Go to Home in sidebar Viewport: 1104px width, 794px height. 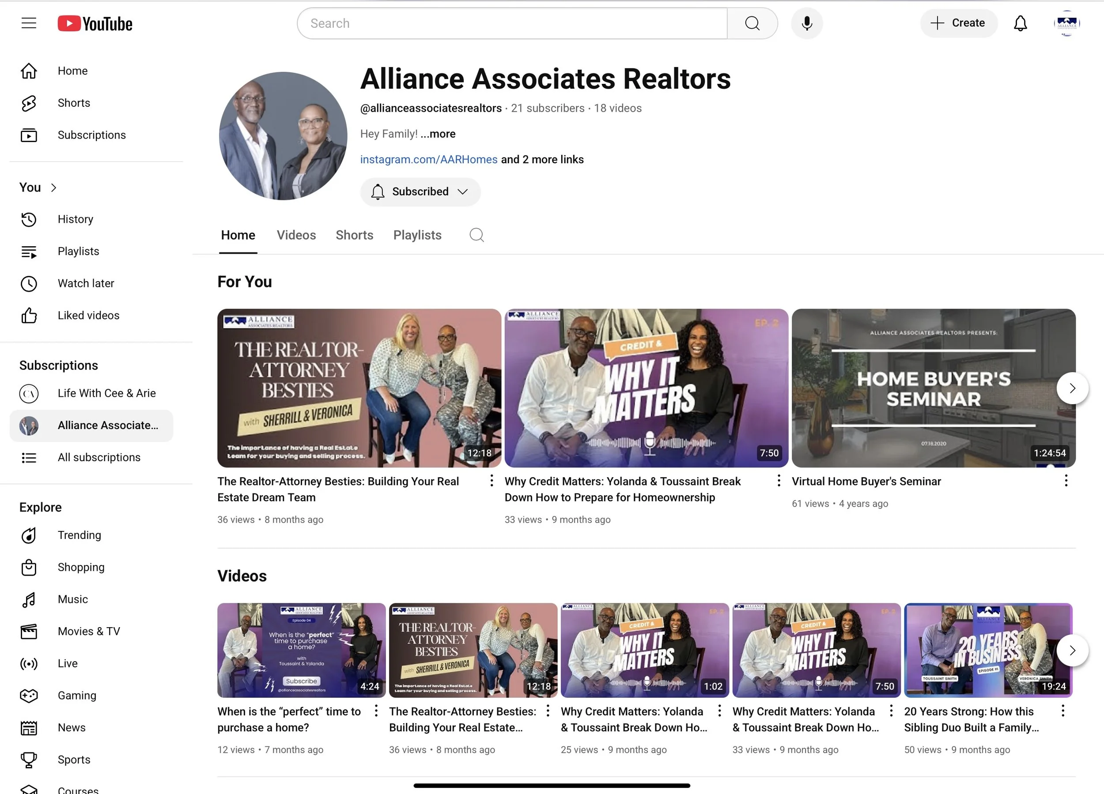click(x=91, y=71)
